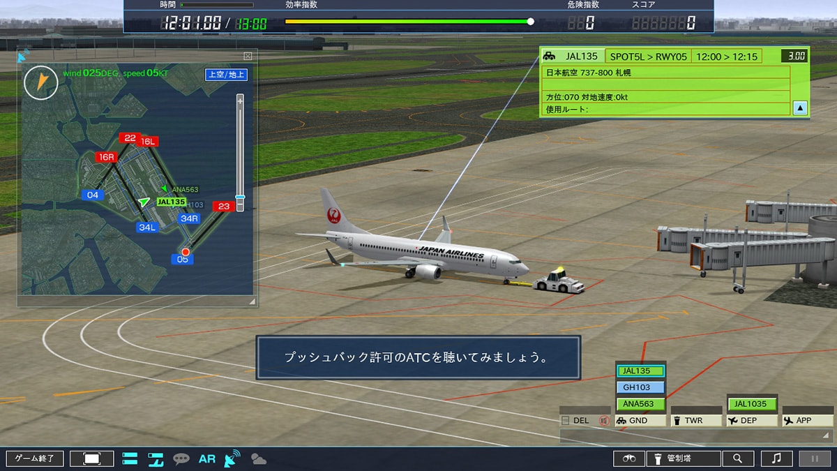This screenshot has height=471, width=837.
Task: Click the pin icon atop radar map
Action: click(23, 54)
